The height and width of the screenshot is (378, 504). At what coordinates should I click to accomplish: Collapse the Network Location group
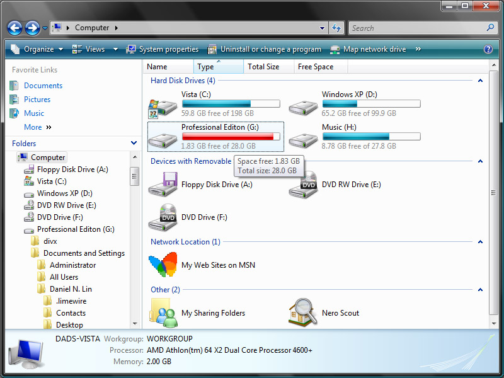coord(480,242)
